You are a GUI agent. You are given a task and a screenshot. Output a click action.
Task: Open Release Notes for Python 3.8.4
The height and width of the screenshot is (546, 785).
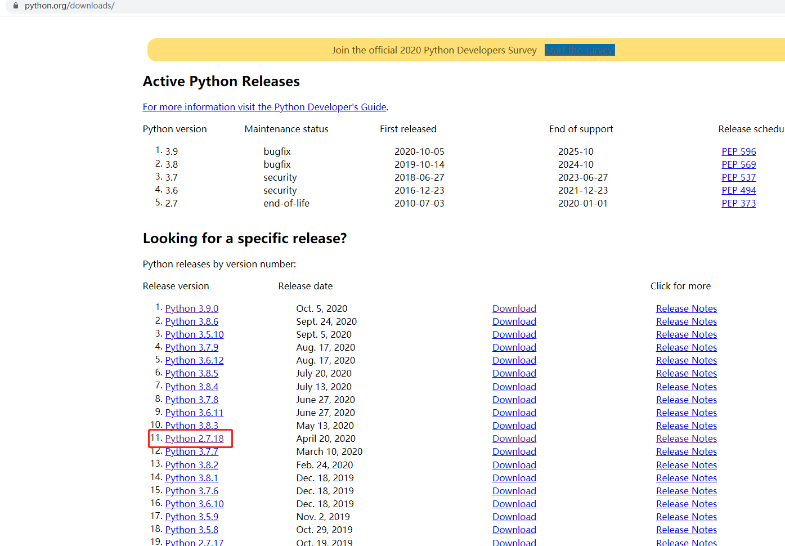[687, 387]
